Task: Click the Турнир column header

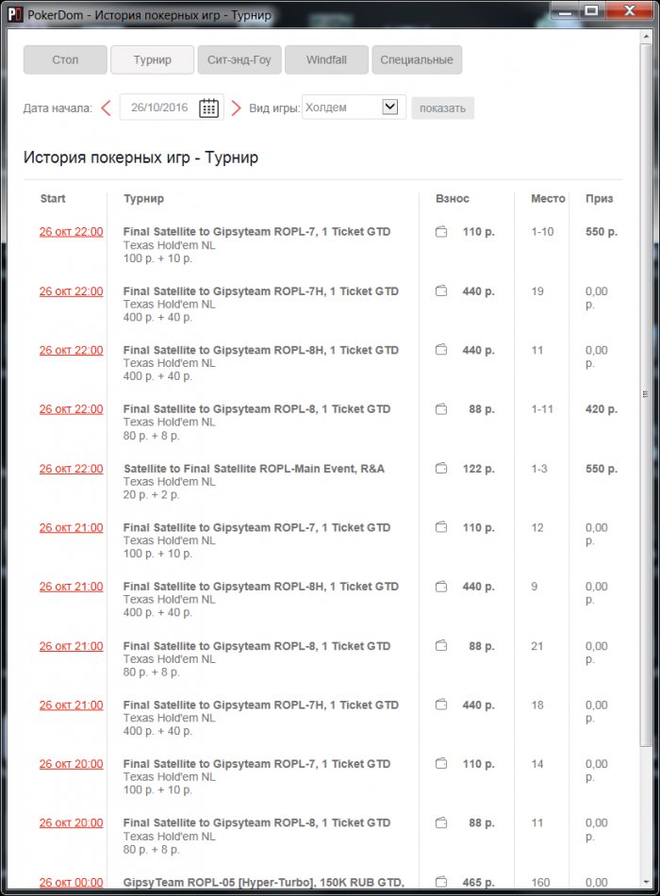Action: (143, 198)
